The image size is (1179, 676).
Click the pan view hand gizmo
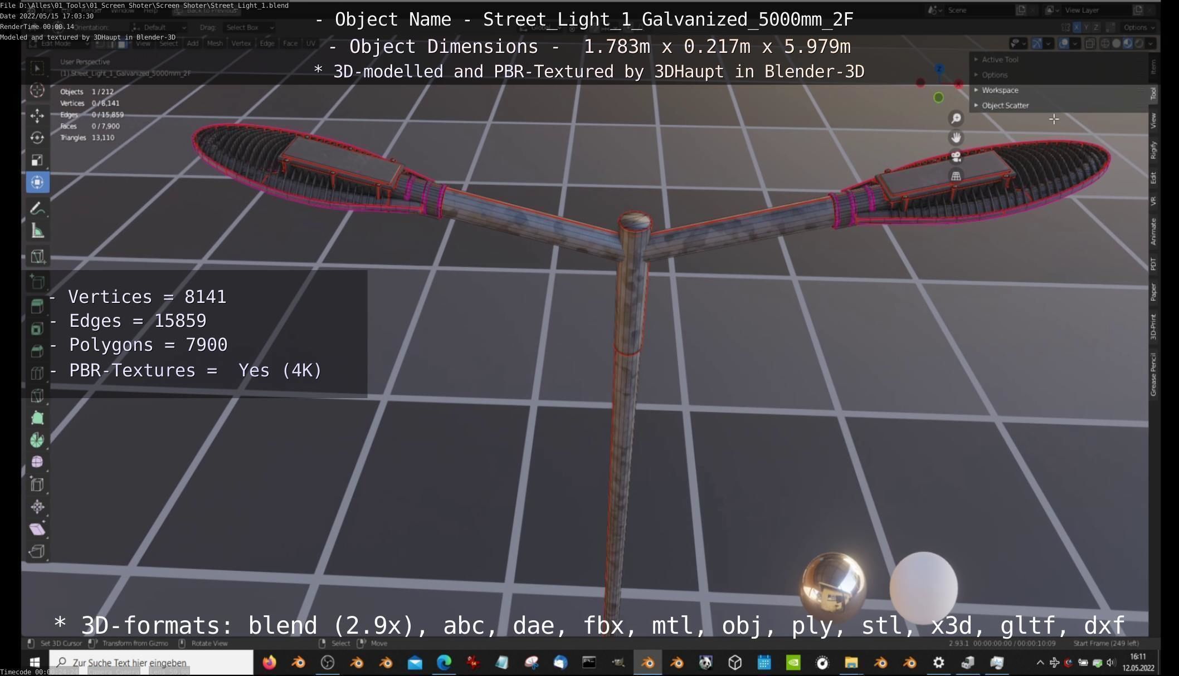pyautogui.click(x=956, y=138)
